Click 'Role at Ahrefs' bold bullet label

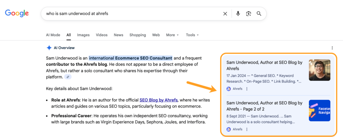66,100
